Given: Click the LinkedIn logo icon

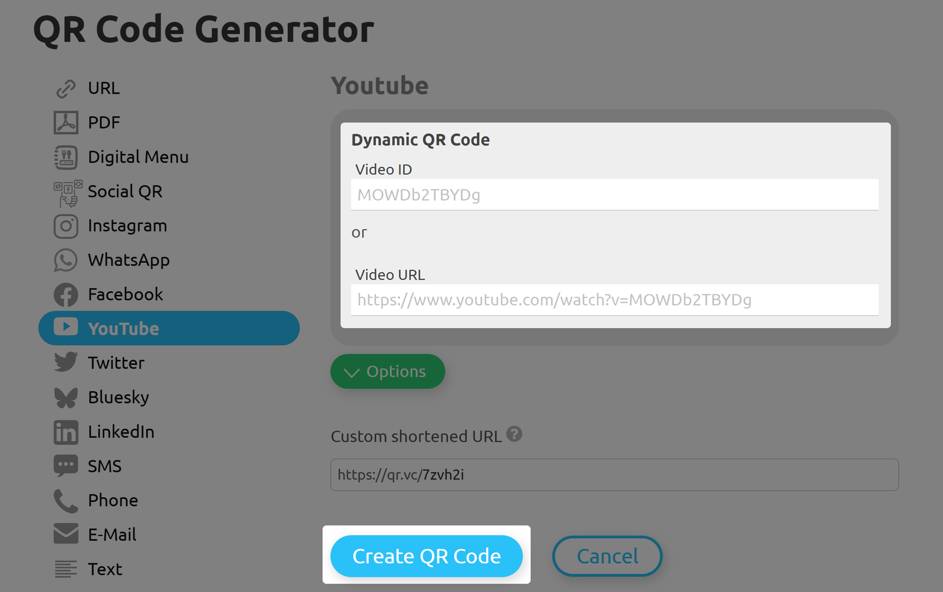Looking at the screenshot, I should [x=66, y=432].
